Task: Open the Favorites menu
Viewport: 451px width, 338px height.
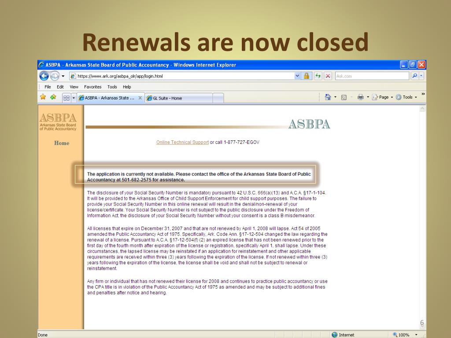Action: coord(92,87)
